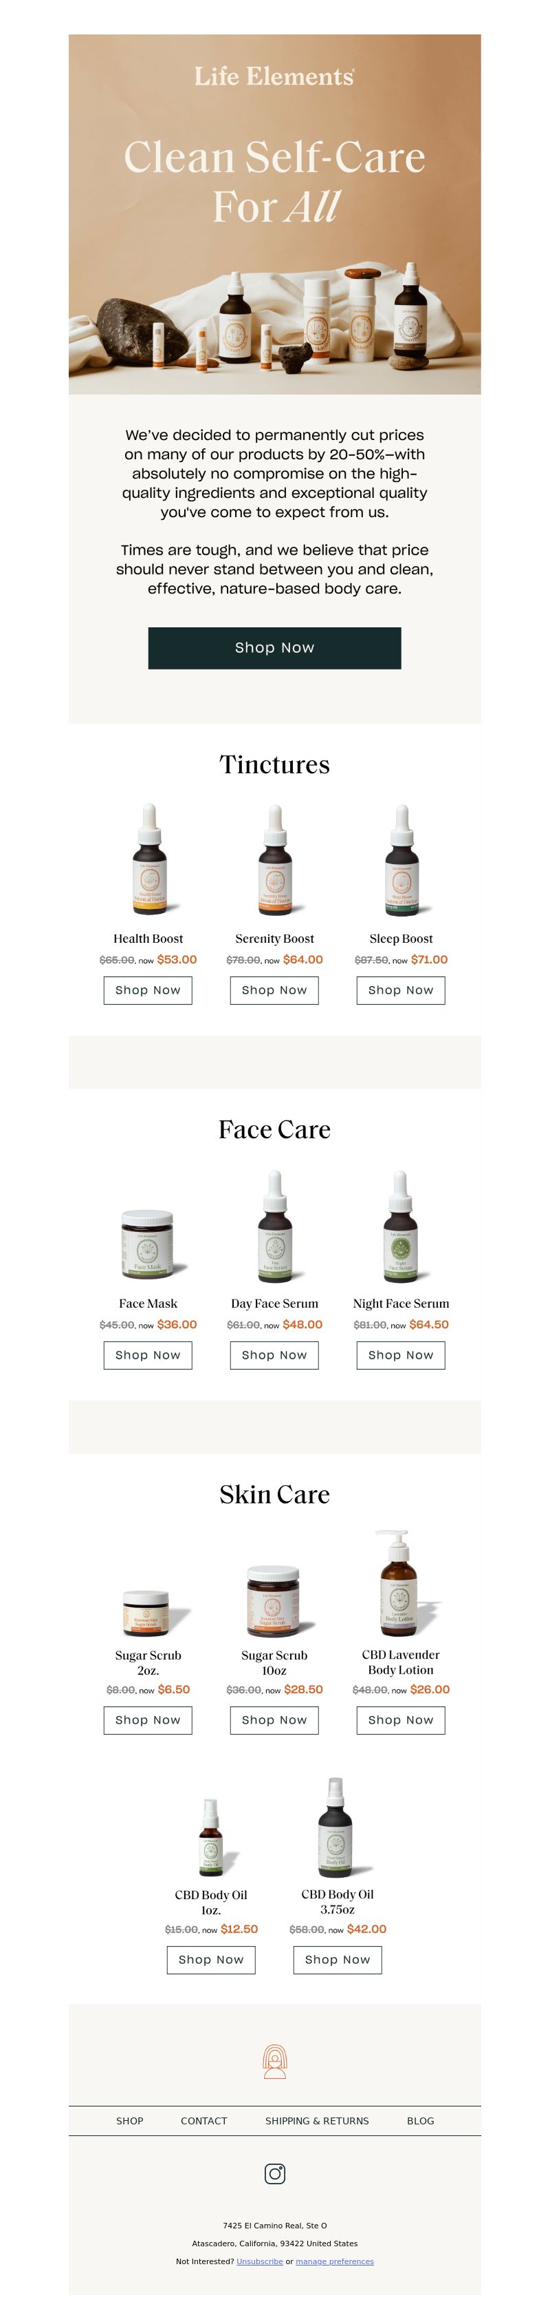Shop Now under Sleep Boost tincture

point(401,990)
